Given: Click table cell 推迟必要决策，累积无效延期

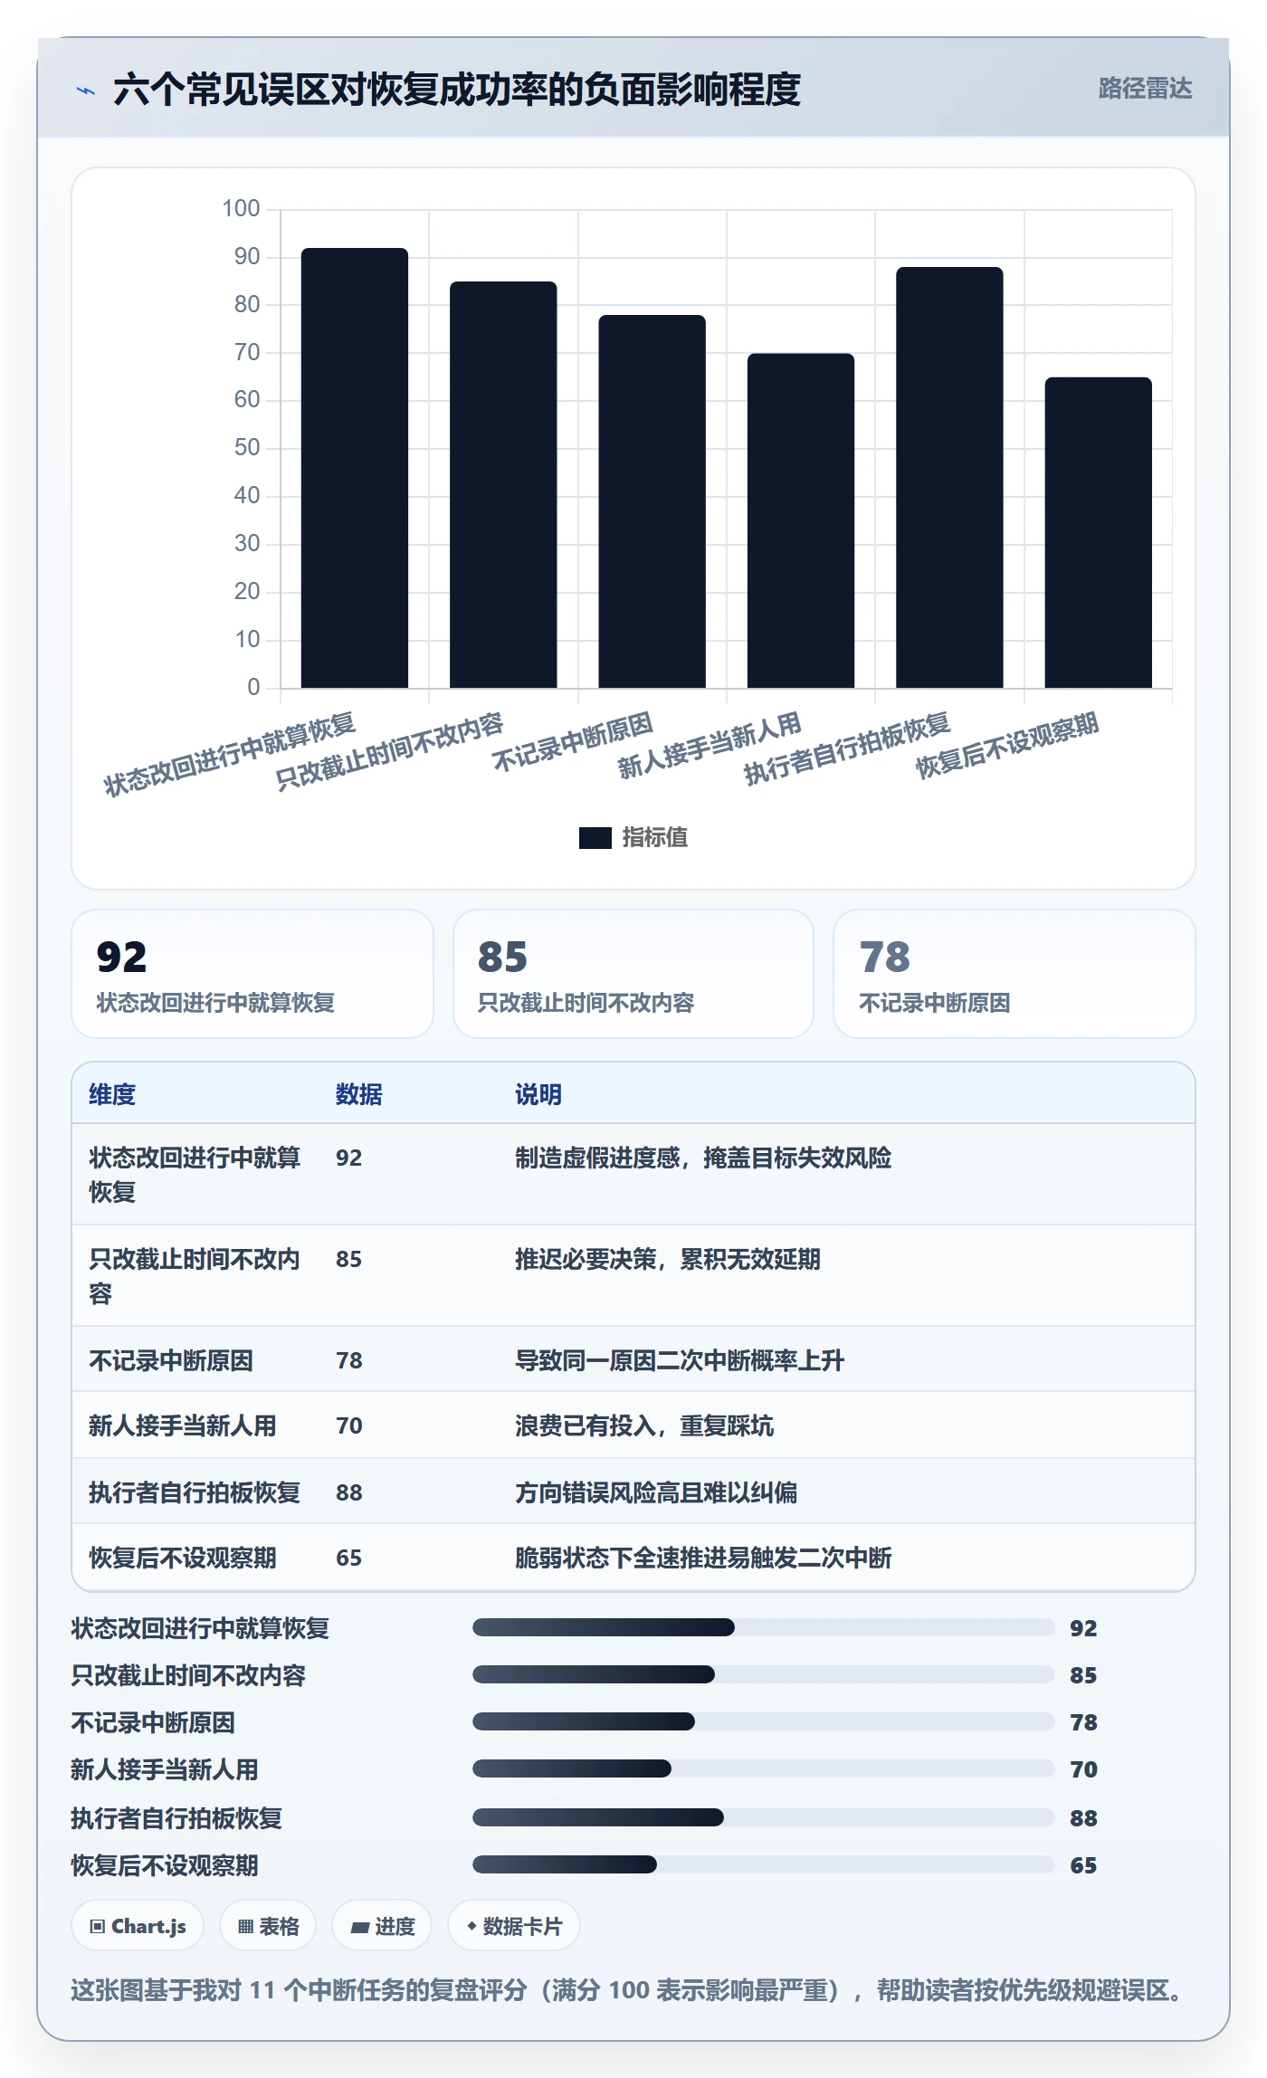Looking at the screenshot, I should [668, 1259].
